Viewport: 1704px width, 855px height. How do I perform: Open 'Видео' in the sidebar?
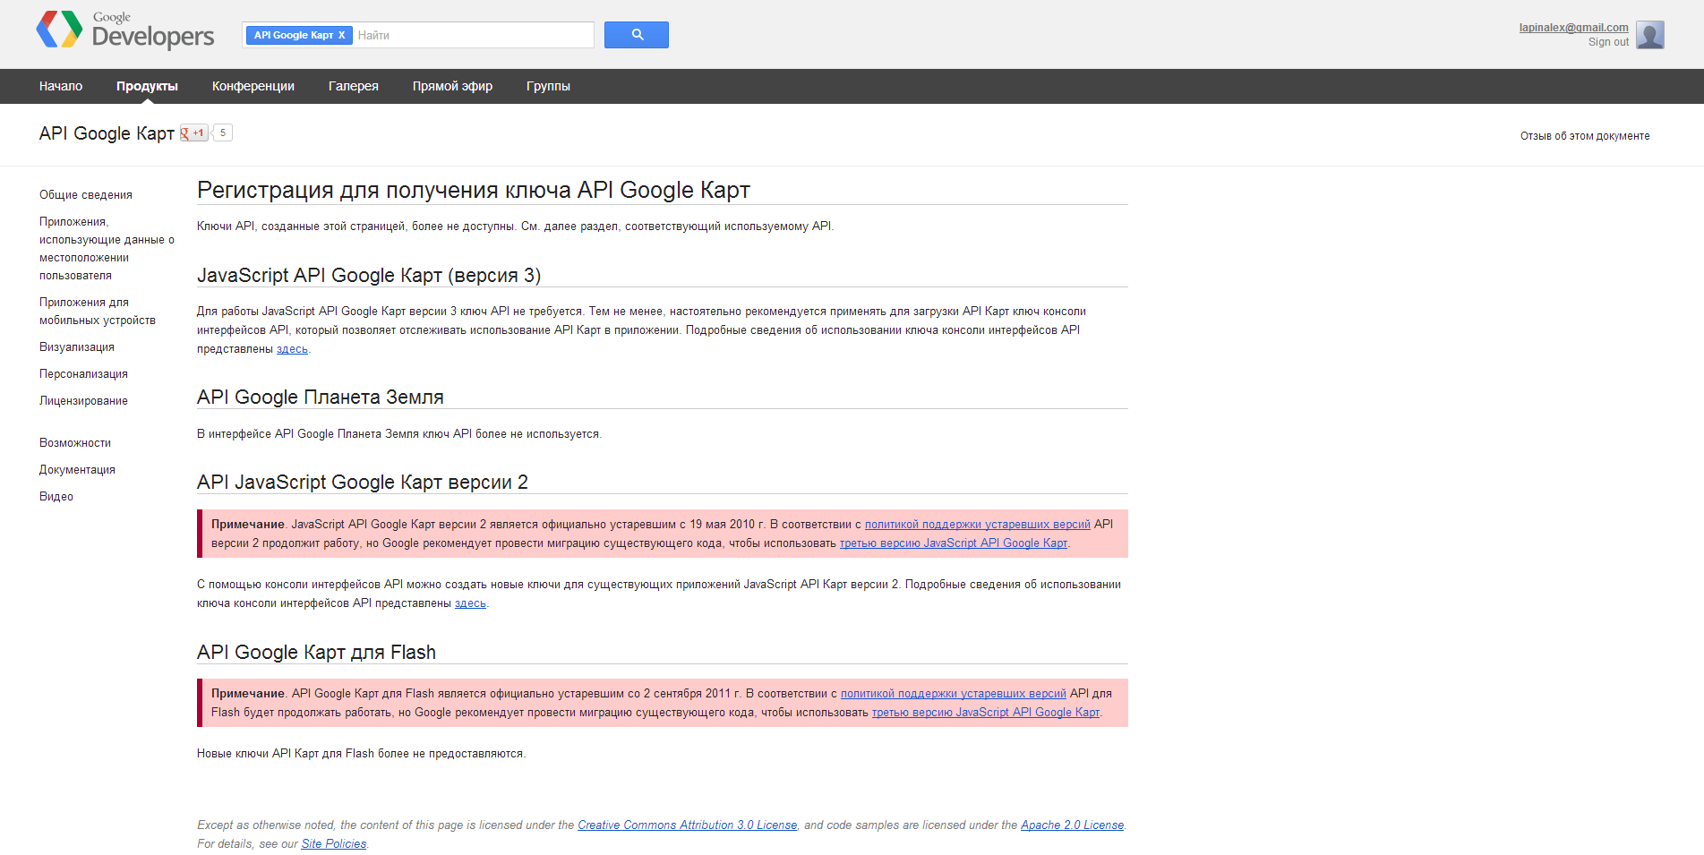click(56, 496)
